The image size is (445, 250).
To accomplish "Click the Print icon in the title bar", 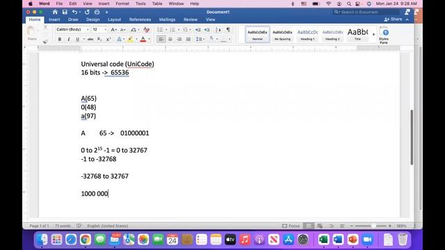I will [x=97, y=12].
